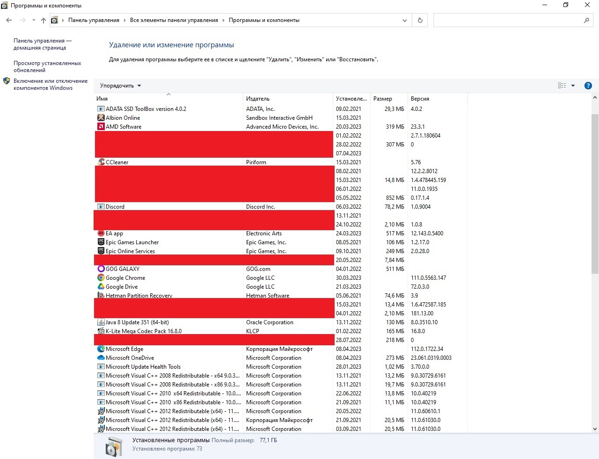This screenshot has height=459, width=599.
Task: Click the EA app icon
Action: (x=101, y=233)
